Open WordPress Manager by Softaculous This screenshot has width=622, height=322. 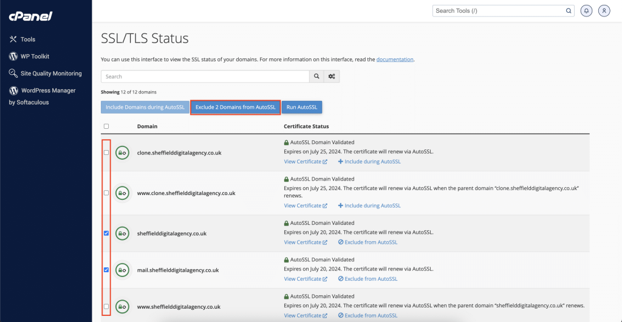[42, 97]
